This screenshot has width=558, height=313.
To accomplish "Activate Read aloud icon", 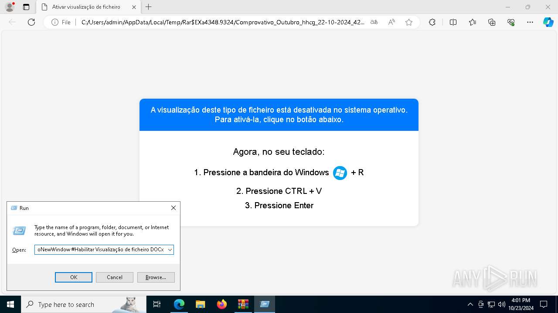I will (391, 22).
